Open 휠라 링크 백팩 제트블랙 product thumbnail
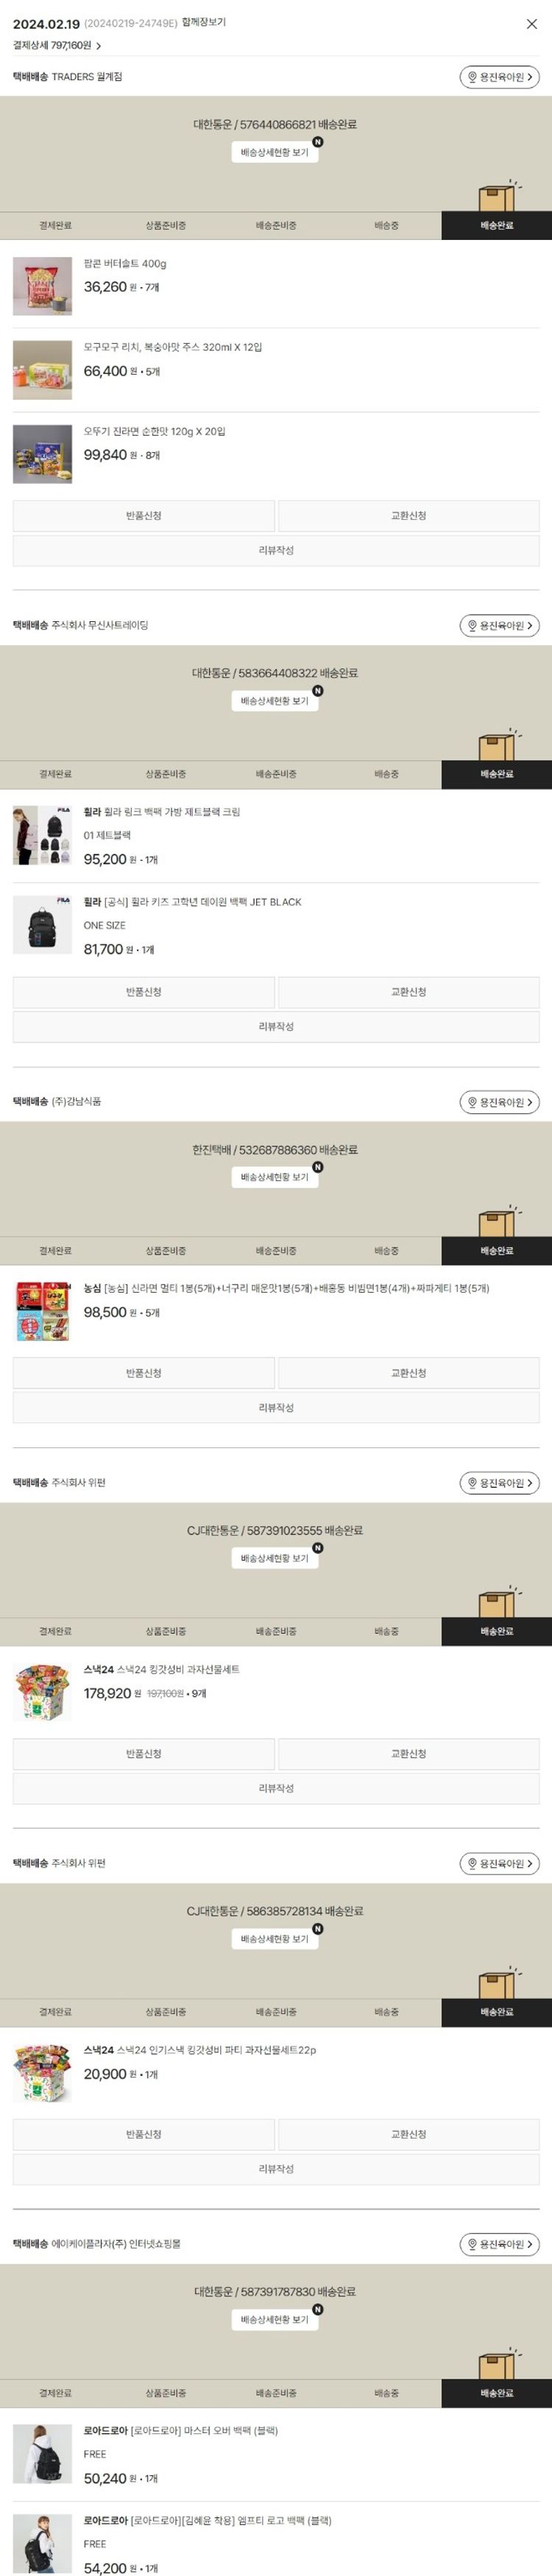552x2576 pixels. tap(42, 835)
